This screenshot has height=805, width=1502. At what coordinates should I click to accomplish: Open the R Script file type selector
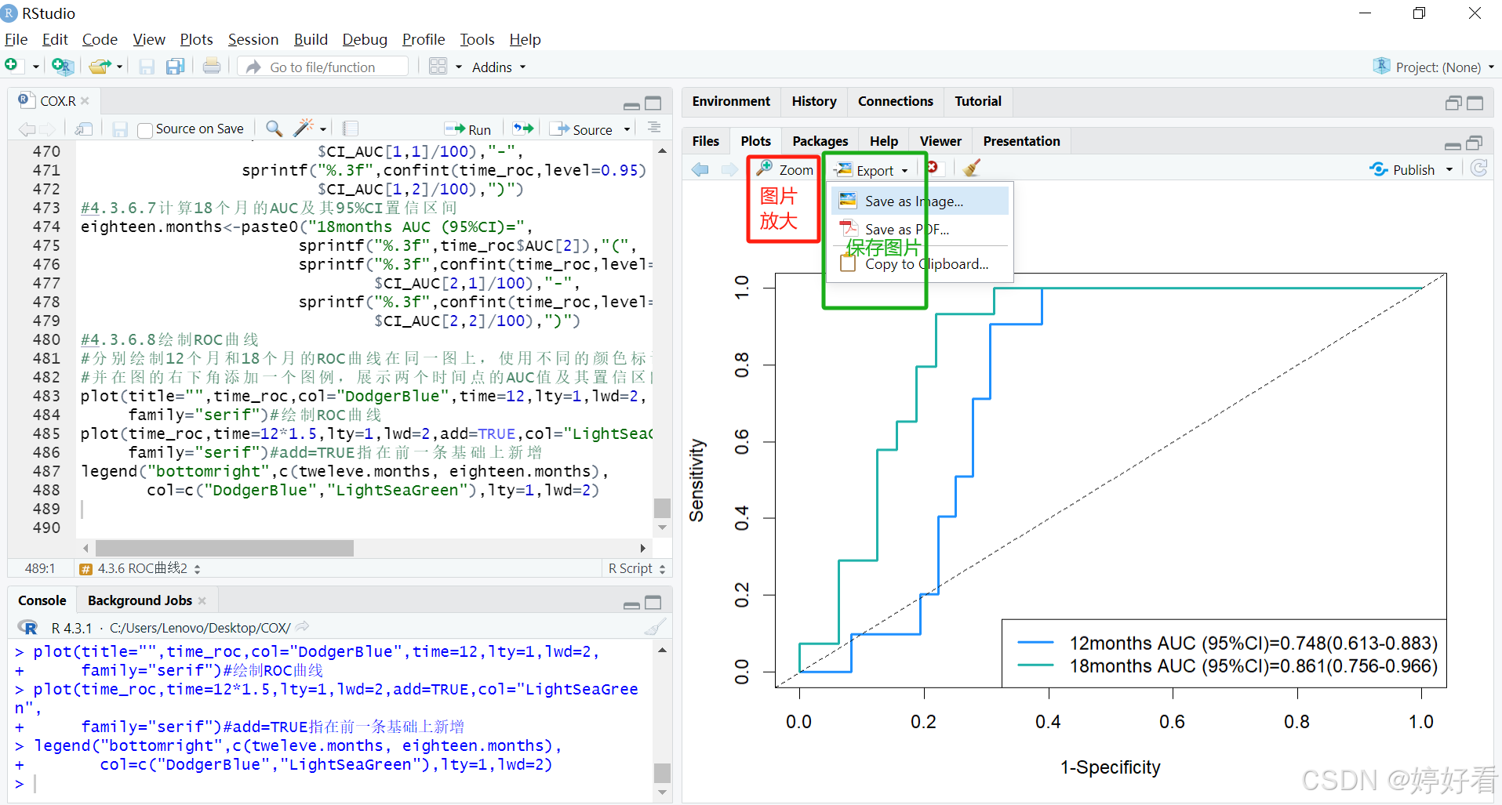point(637,569)
